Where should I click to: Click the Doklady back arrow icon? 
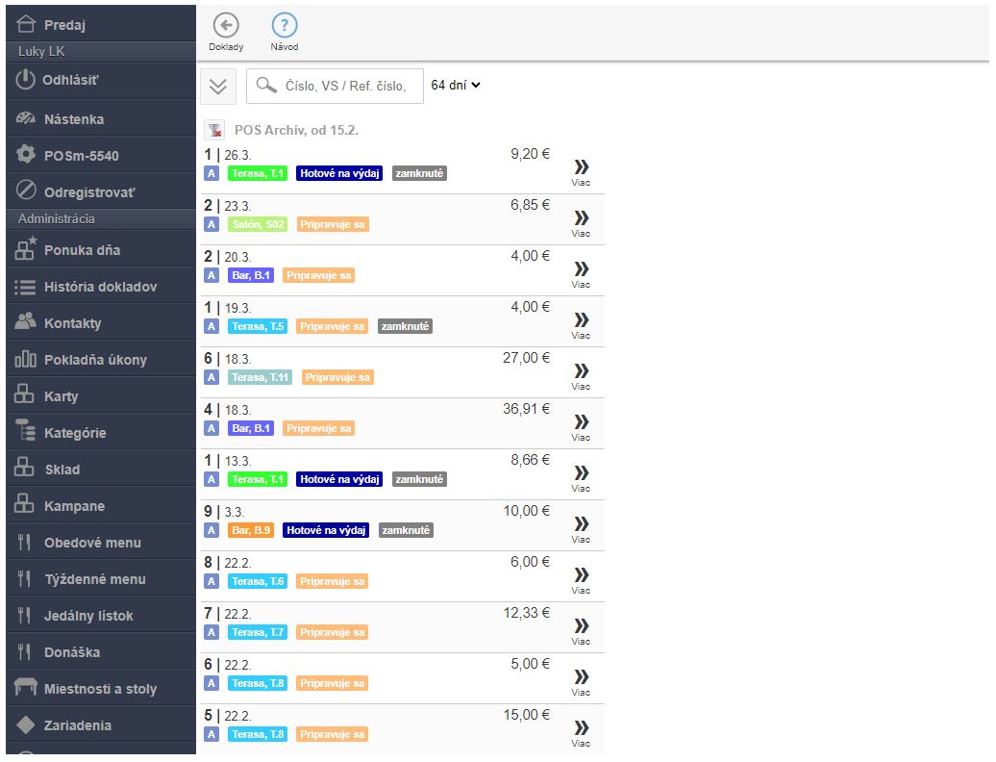click(226, 27)
